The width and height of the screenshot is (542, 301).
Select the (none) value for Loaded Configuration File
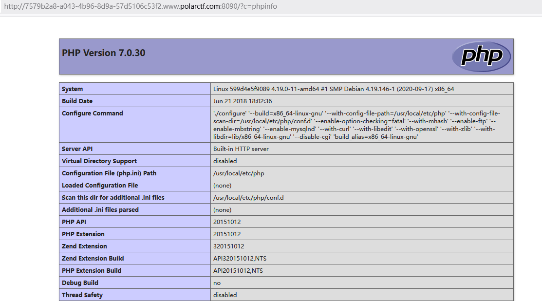pos(222,185)
